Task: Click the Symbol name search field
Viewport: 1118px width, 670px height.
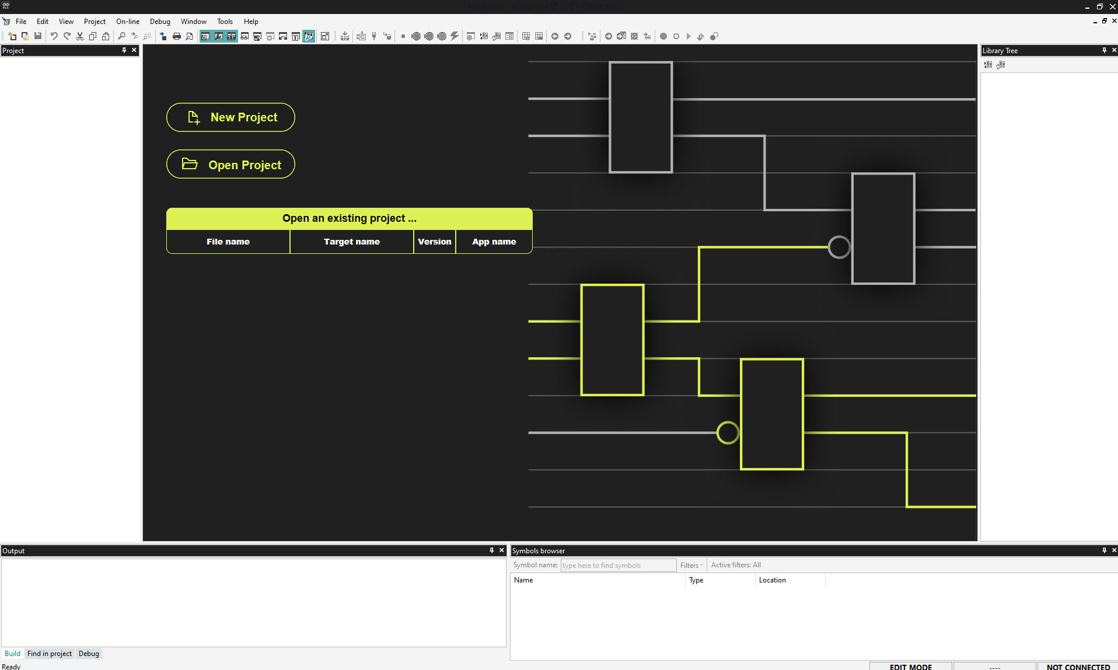Action: pyautogui.click(x=619, y=565)
